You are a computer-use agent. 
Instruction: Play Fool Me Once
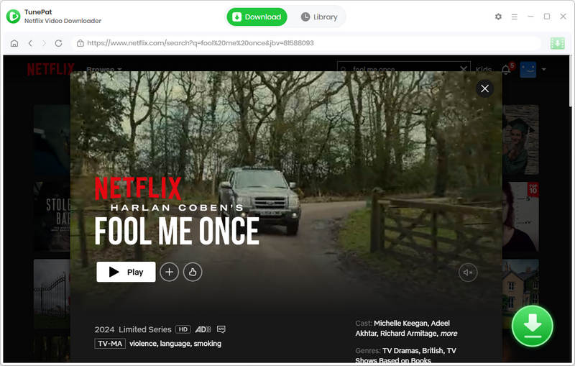coord(126,272)
